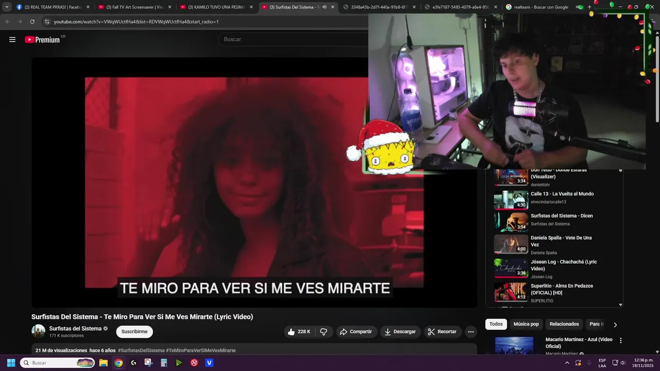Screen dimensions: 660x371
Task: Open volume speaker icon in system tray
Action: (x=623, y=363)
